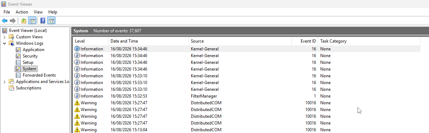Click the Back arrow toolbar icon
The width and height of the screenshot is (429, 133).
click(x=5, y=21)
